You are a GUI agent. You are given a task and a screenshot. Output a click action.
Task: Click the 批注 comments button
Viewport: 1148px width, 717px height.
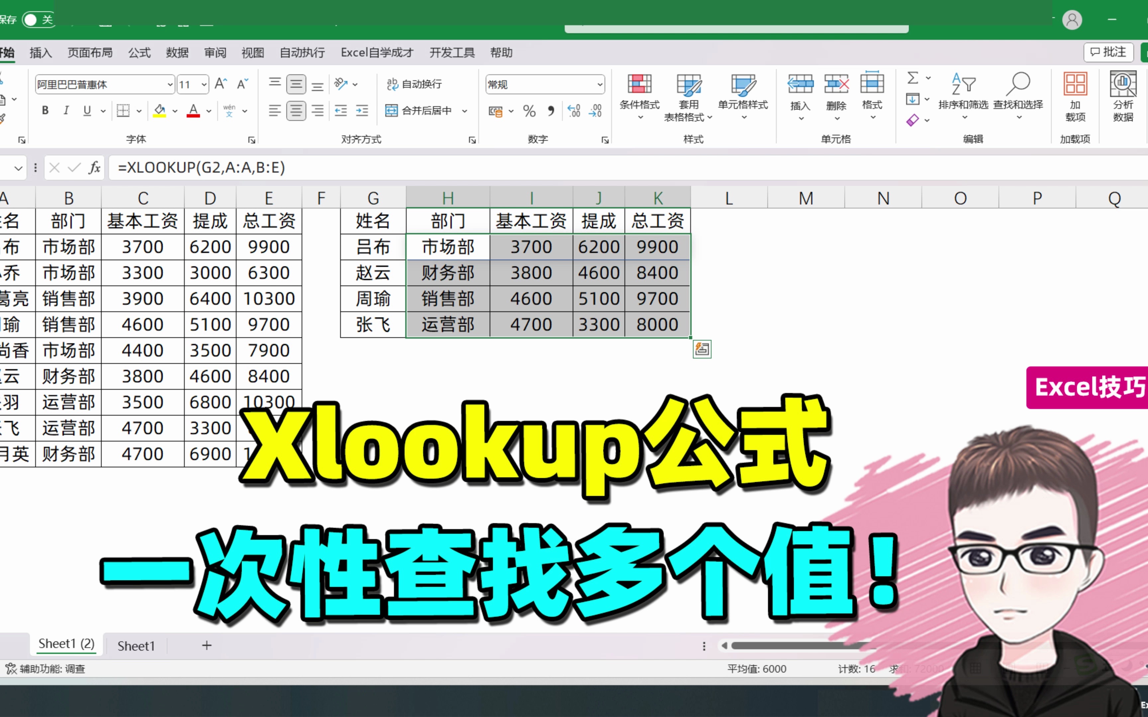pyautogui.click(x=1108, y=52)
